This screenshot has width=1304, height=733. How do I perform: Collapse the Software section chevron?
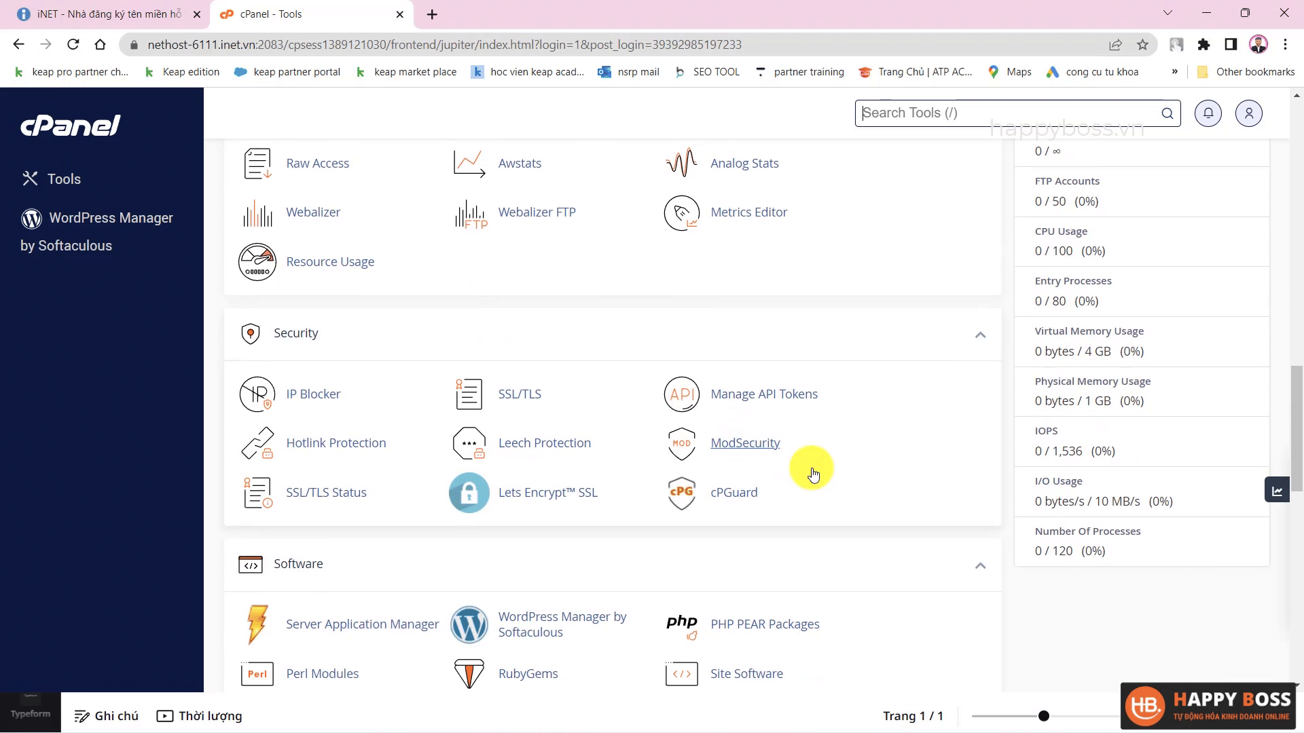980,565
